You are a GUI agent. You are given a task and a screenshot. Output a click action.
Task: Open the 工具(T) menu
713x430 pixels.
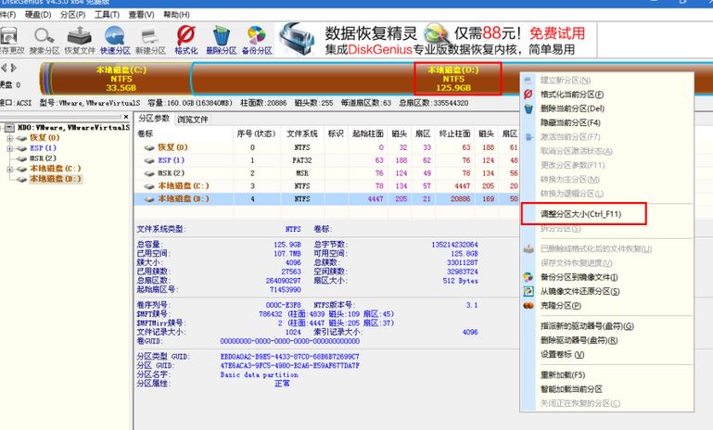click(x=107, y=15)
